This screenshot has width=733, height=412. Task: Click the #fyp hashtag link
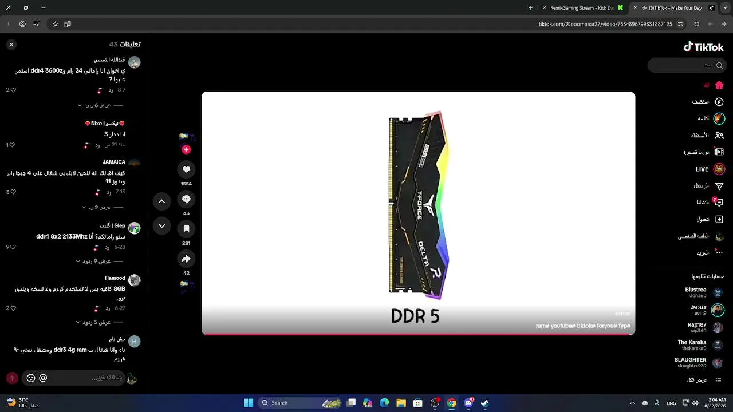pos(624,326)
